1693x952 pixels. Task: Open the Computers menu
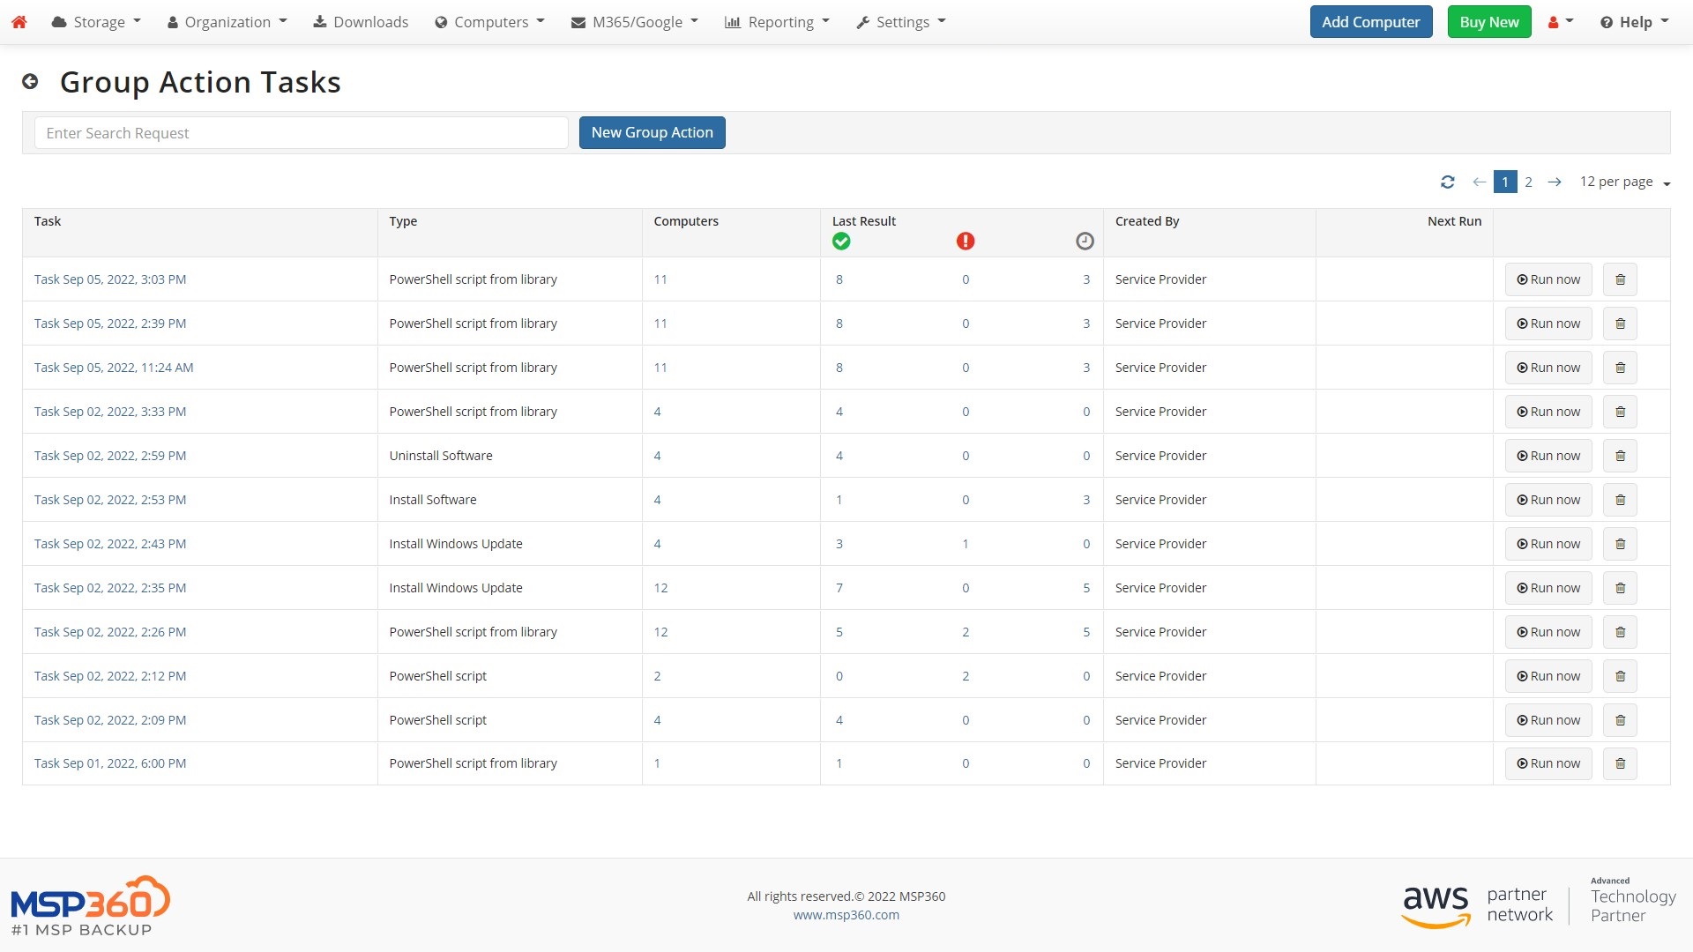coord(490,22)
